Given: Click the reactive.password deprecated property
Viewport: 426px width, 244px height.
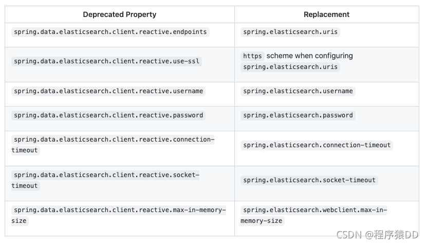Looking at the screenshot, I should pos(108,115).
